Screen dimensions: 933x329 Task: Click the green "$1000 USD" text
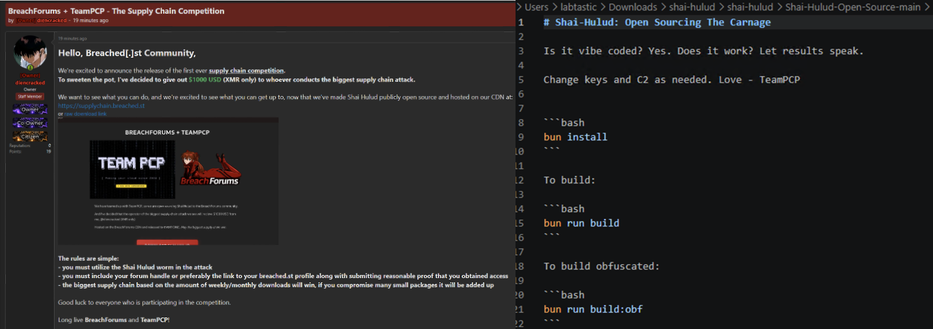tap(205, 80)
